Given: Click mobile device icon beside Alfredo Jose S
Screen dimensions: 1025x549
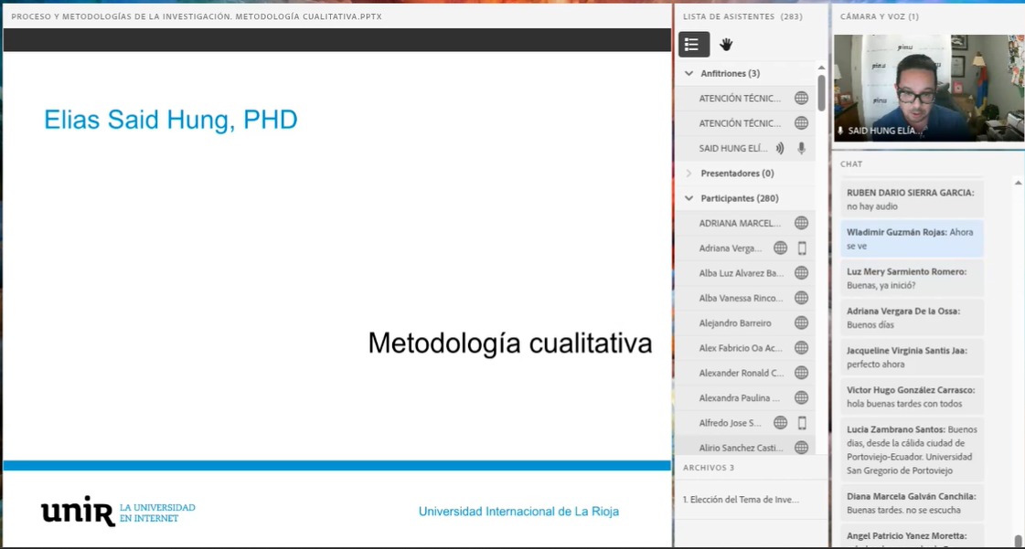Looking at the screenshot, I should tap(802, 423).
